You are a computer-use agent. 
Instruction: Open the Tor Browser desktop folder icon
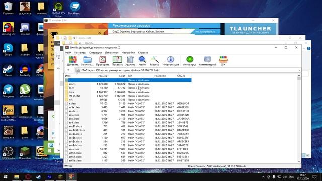pyautogui.click(x=25, y=112)
